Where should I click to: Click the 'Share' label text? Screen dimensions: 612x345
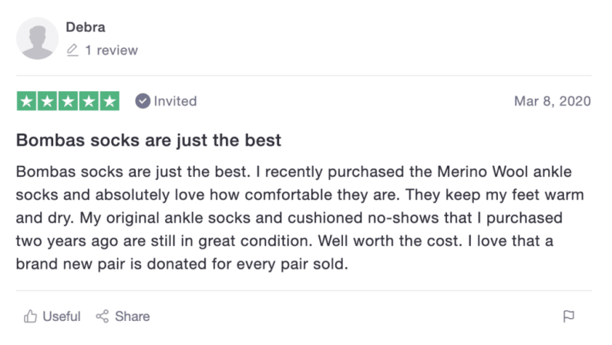click(133, 316)
